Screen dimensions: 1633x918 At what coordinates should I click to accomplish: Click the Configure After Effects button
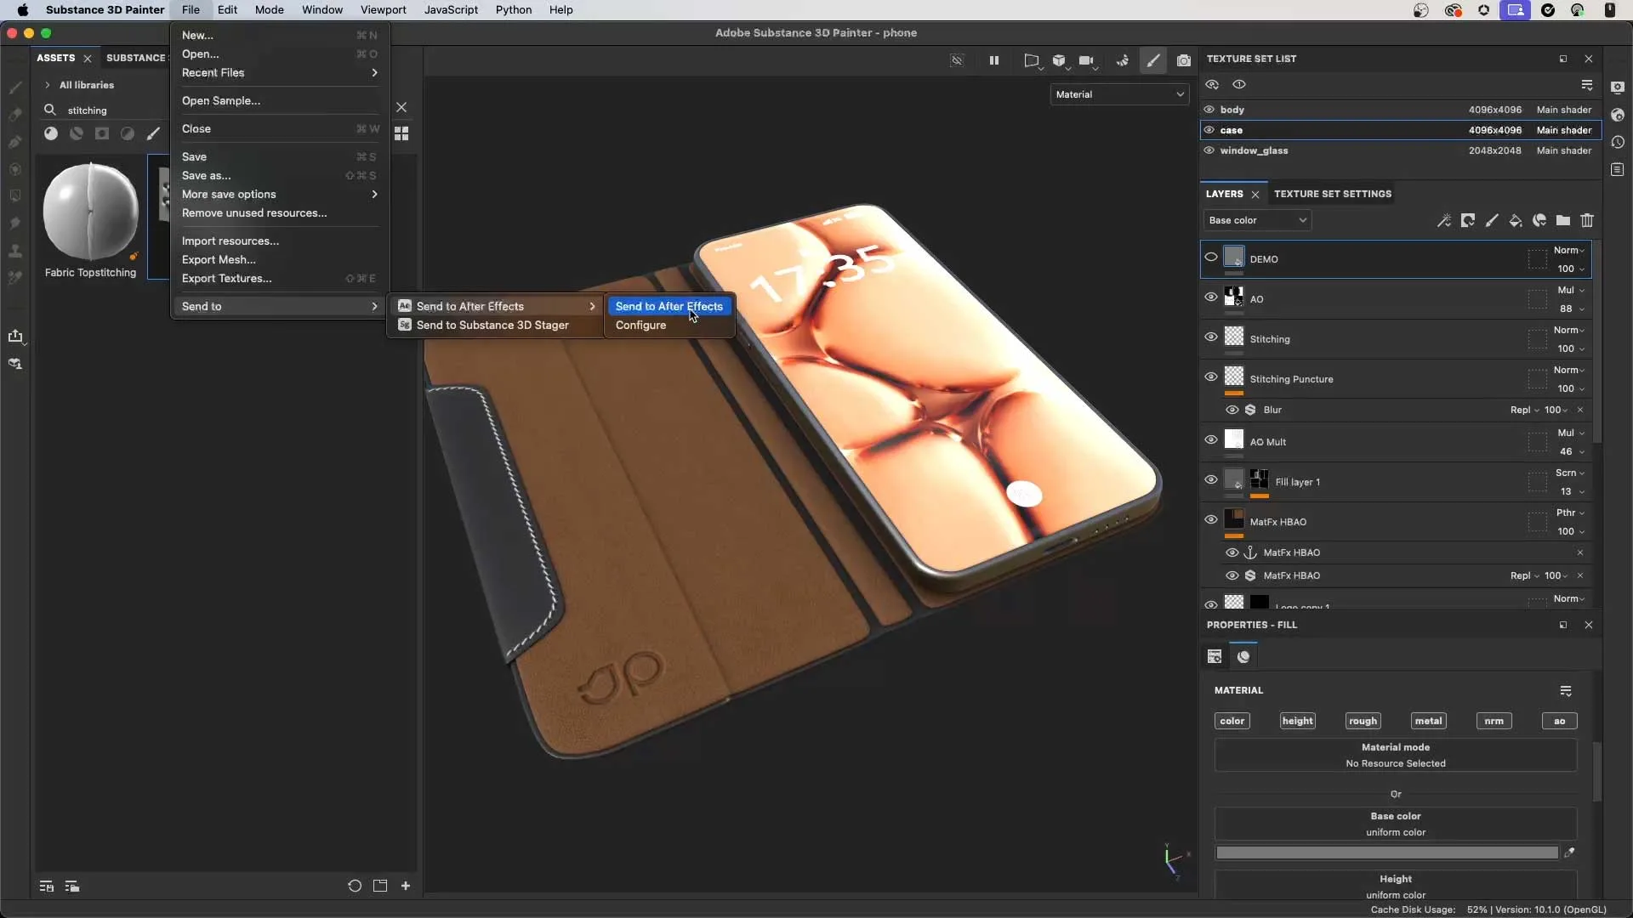640,325
